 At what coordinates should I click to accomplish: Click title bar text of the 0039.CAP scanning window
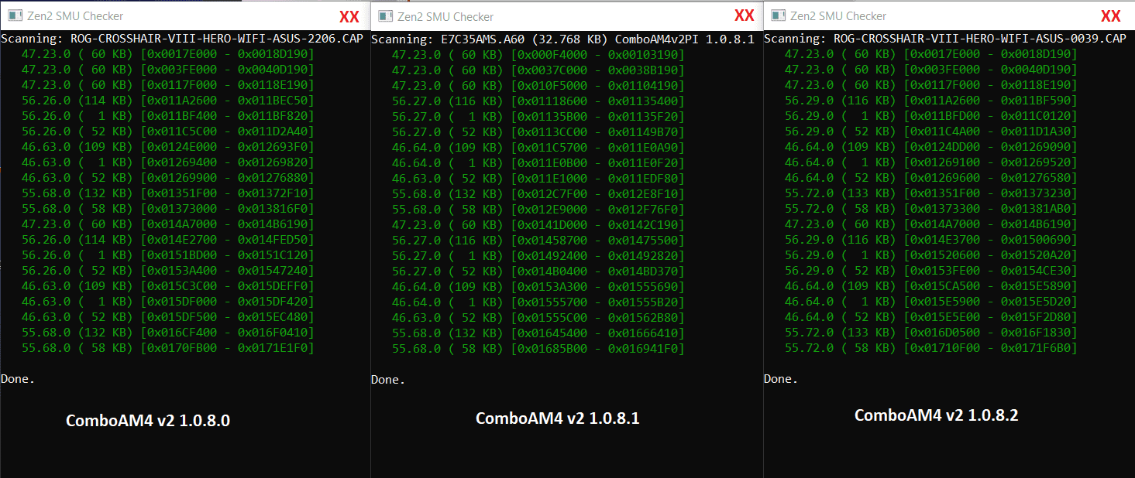point(839,15)
